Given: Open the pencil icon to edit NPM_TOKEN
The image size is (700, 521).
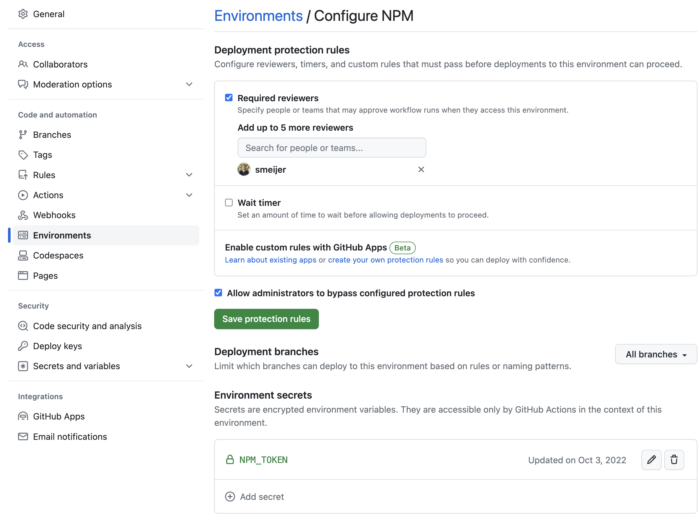Looking at the screenshot, I should (651, 460).
